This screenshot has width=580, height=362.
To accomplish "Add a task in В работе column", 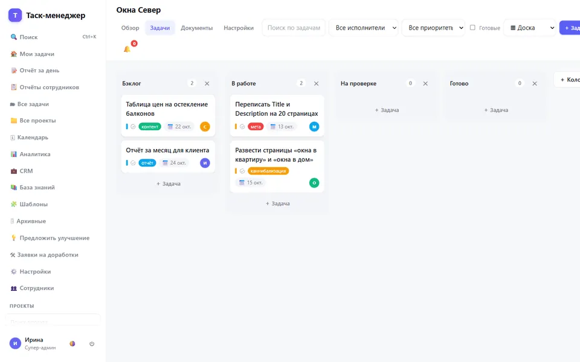I will [x=277, y=203].
